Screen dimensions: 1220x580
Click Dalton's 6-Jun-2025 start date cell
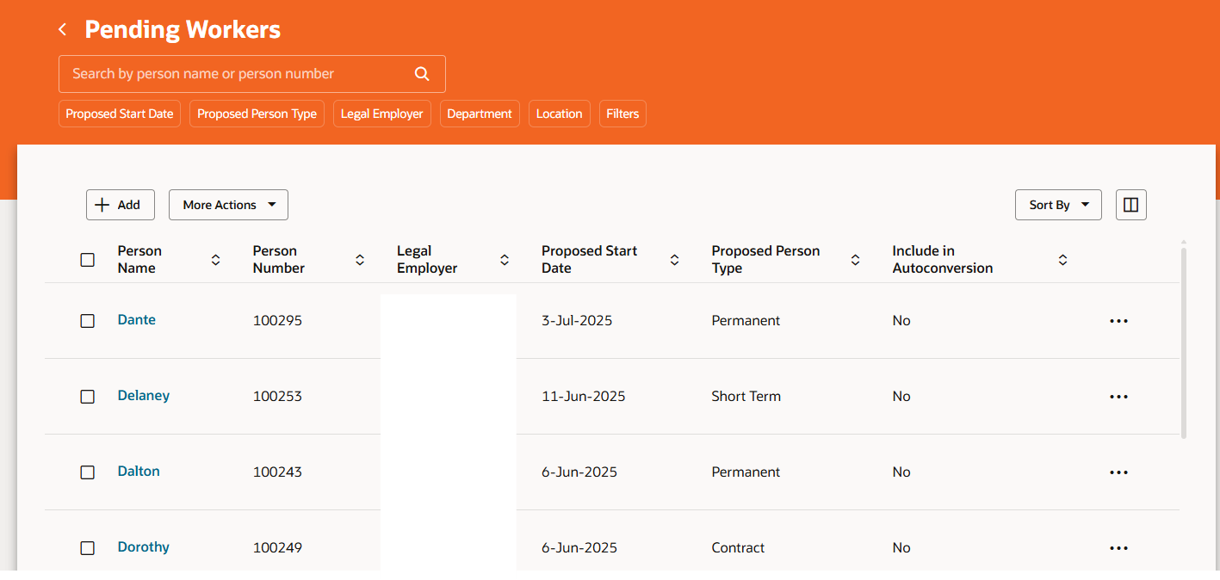click(579, 472)
